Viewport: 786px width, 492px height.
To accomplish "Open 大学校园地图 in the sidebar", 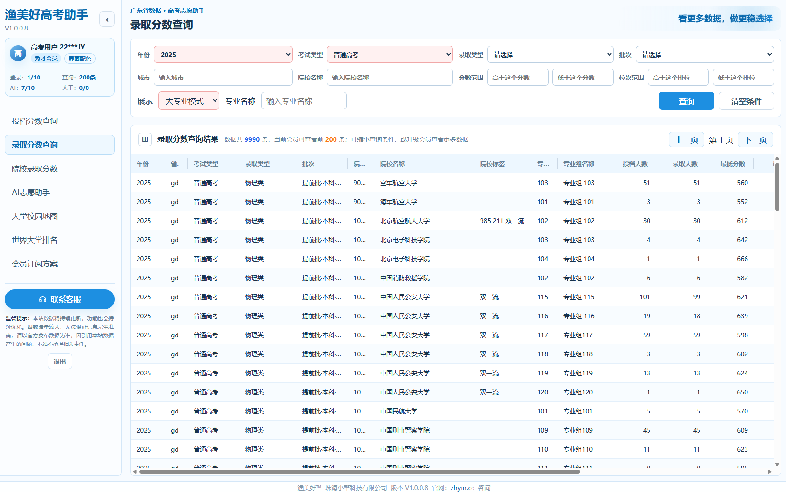I will pyautogui.click(x=59, y=216).
